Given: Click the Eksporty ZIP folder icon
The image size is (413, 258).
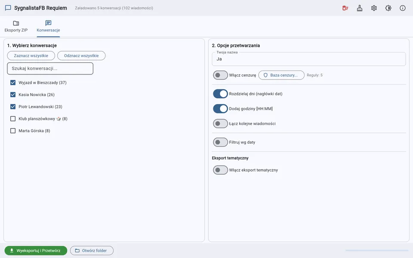Looking at the screenshot, I should coord(16,23).
